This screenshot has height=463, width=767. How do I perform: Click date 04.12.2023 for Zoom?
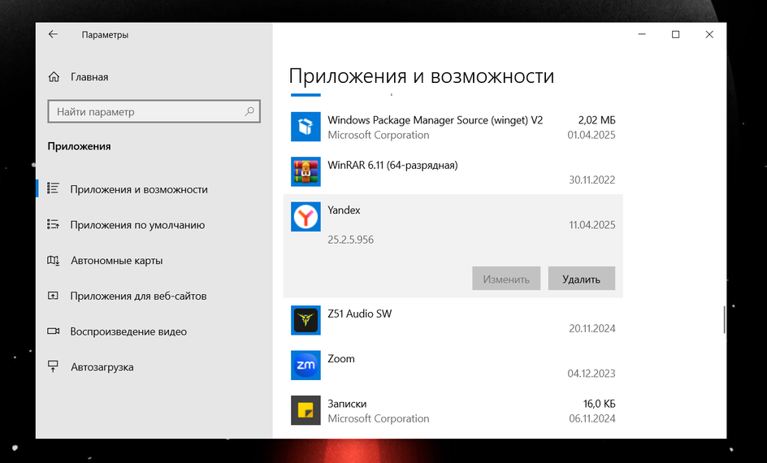[591, 374]
